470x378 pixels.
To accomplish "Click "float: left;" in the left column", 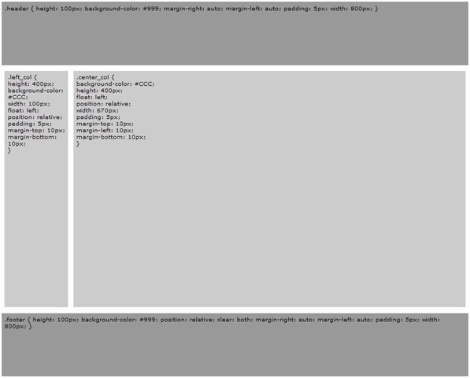I will [x=24, y=110].
